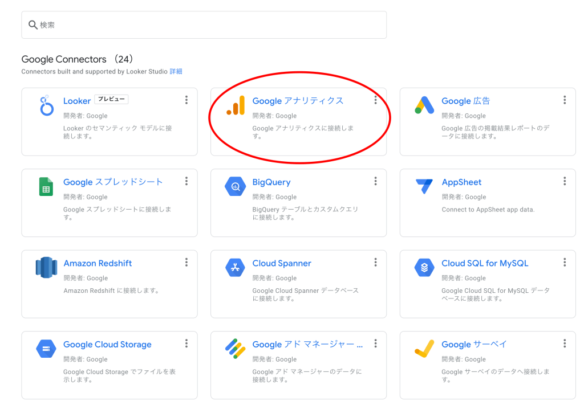The image size is (584, 409).
Task: Open the three-dot menu on BigQuery card
Action: coord(375,181)
